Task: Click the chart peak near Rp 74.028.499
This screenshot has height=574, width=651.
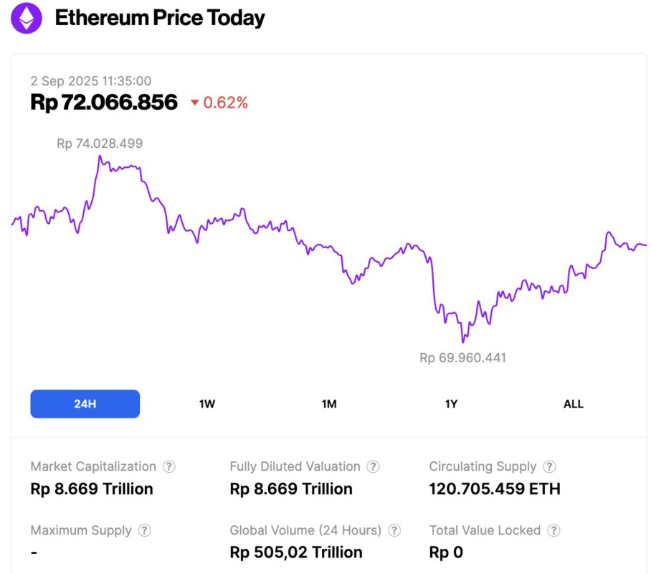Action: point(99,156)
